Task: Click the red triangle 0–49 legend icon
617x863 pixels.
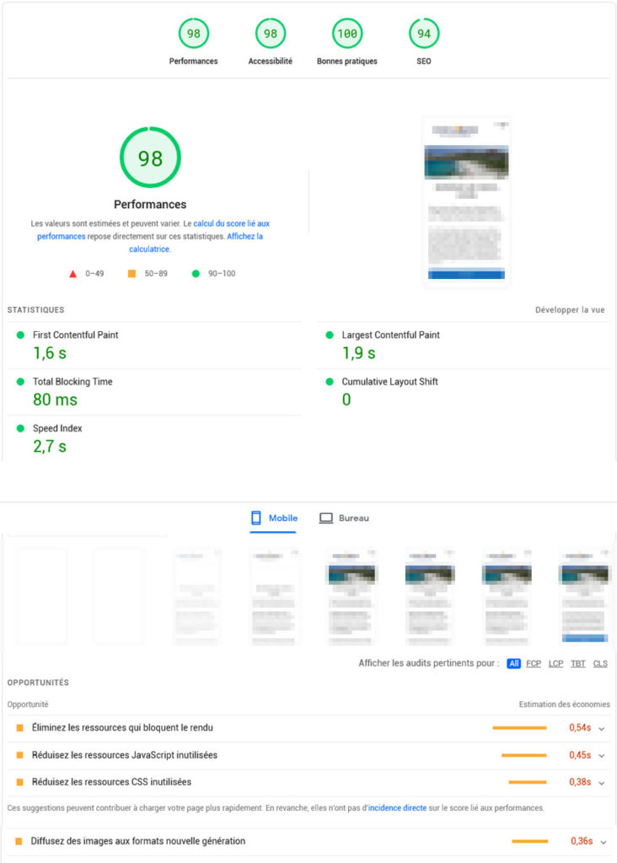Action: click(x=72, y=274)
